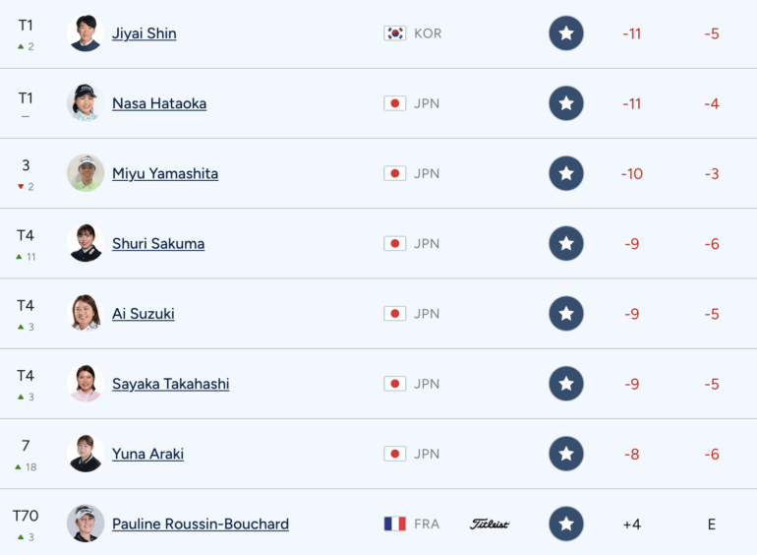This screenshot has height=555, width=757.
Task: Go to Miyu Yamashita's profile
Action: tap(165, 173)
